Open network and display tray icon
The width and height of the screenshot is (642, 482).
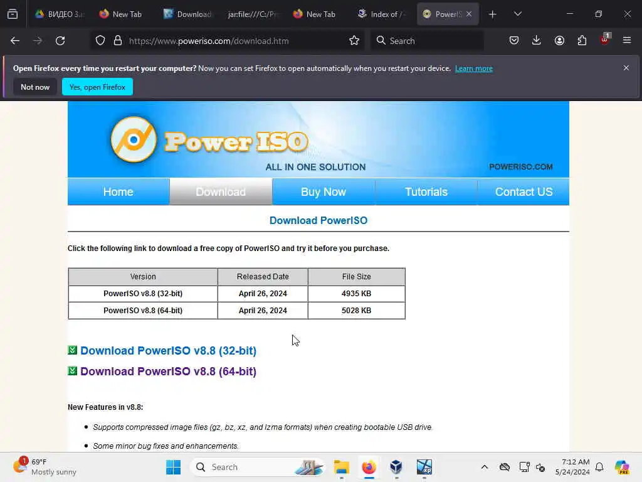coord(525,467)
